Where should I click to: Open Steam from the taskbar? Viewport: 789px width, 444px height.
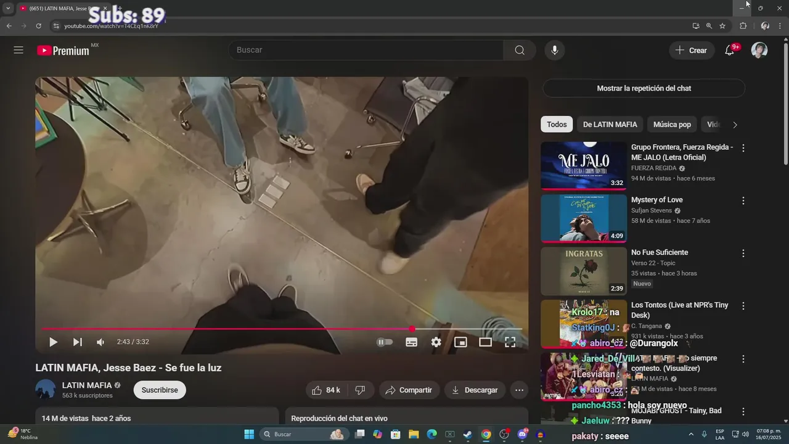[468, 434]
